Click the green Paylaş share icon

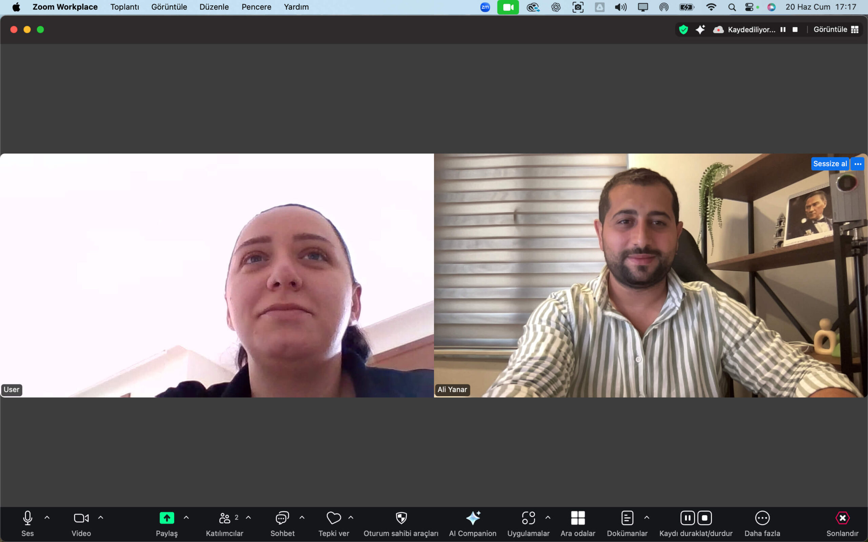click(167, 518)
